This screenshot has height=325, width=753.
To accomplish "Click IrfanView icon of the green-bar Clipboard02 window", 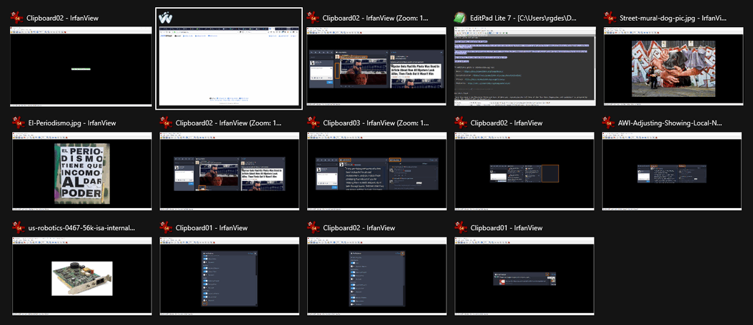I will [x=18, y=17].
